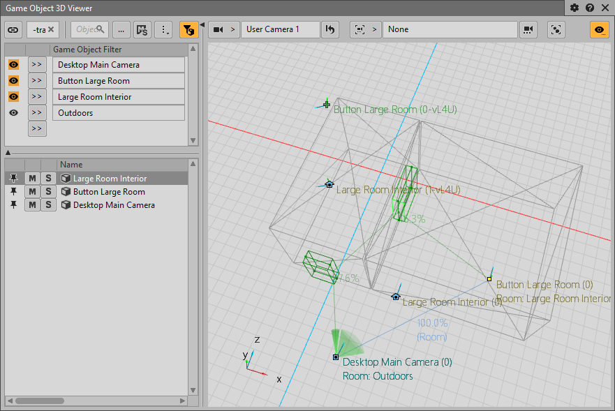Open the follow target None selector

pyautogui.click(x=450, y=29)
